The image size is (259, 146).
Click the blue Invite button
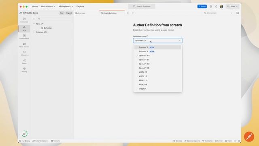coord(202,6)
